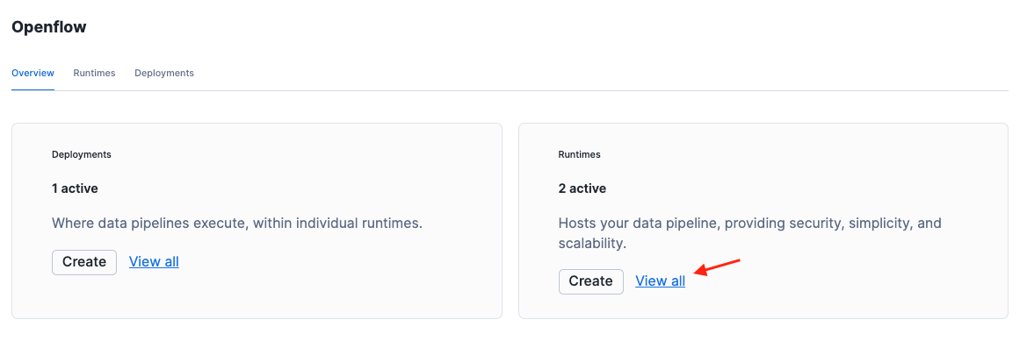Click Create in the Runtimes card
Screen dimensions: 1027x355
(x=590, y=281)
